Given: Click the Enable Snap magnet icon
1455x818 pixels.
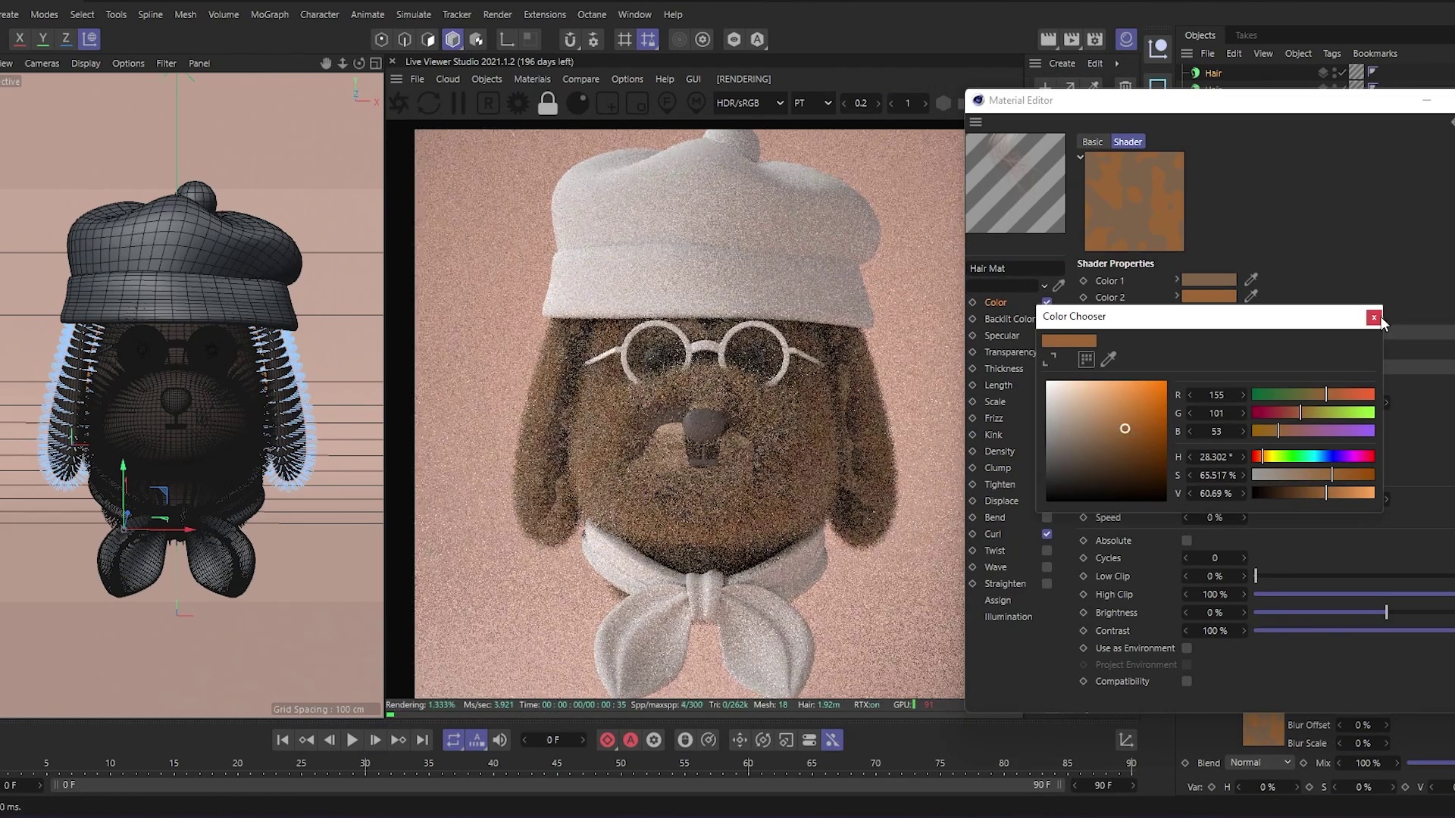Looking at the screenshot, I should click(570, 39).
